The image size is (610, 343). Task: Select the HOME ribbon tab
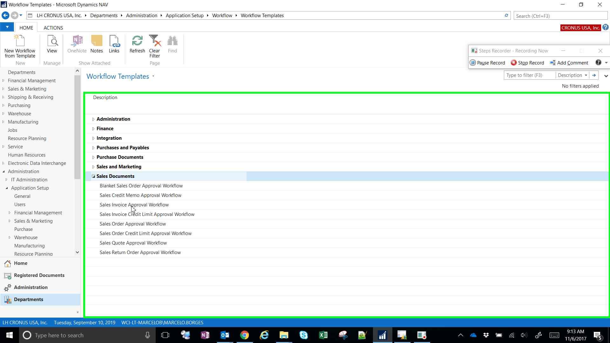(26, 28)
